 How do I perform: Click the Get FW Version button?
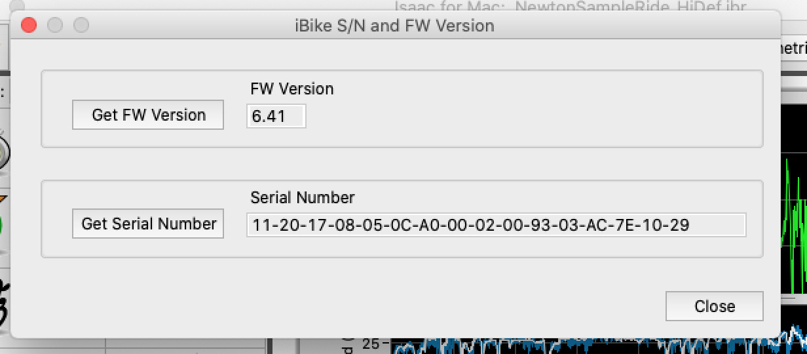point(148,115)
